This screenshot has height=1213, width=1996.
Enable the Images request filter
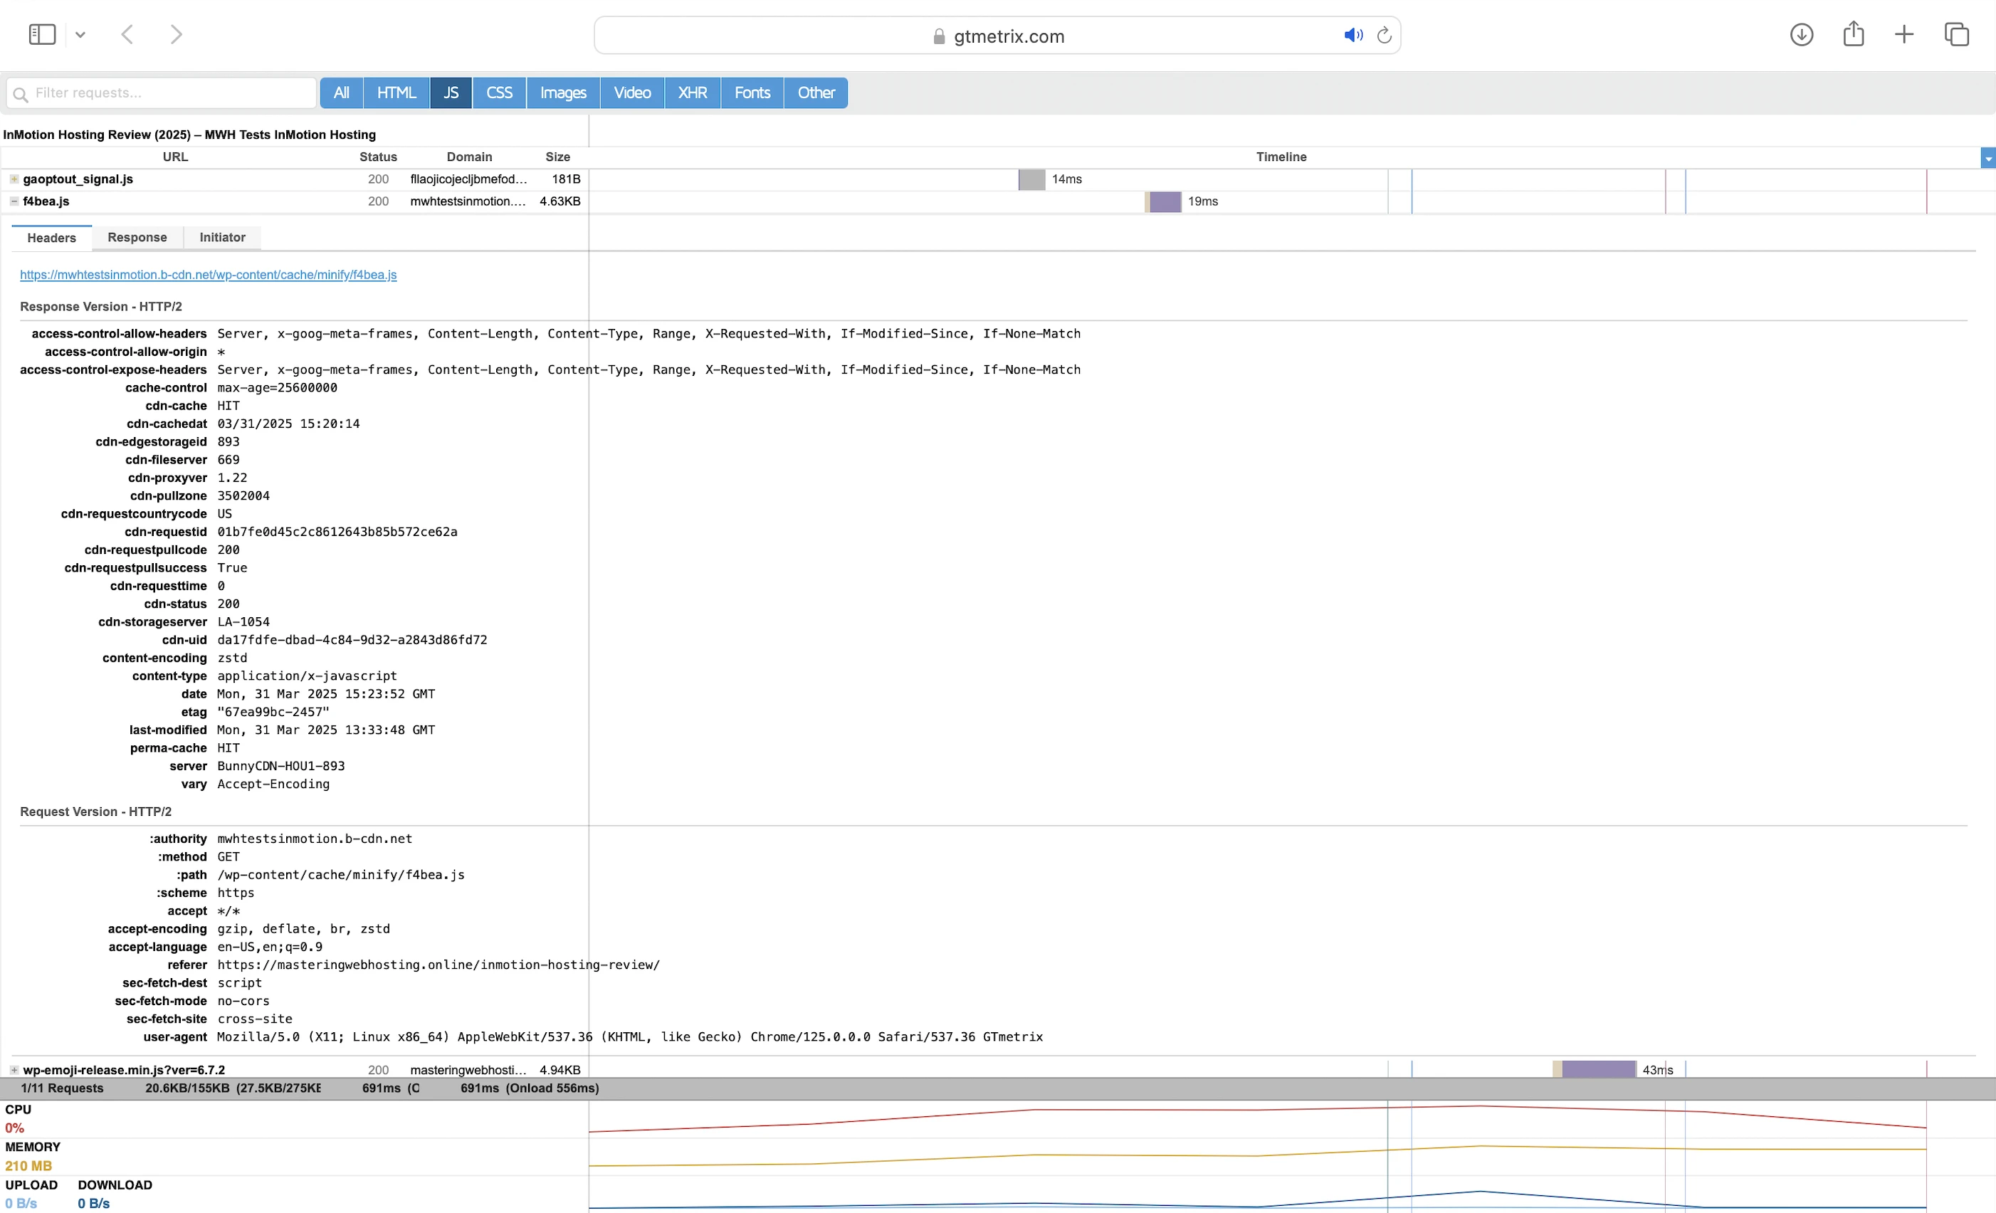coord(563,93)
